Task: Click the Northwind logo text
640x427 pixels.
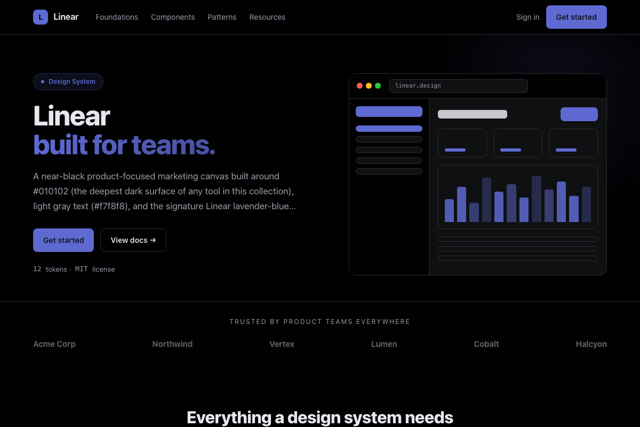Action: click(x=172, y=344)
